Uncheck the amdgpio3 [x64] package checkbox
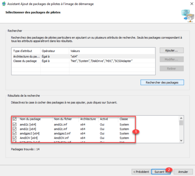Viewport: 195px width, 176px height. (x=15, y=133)
